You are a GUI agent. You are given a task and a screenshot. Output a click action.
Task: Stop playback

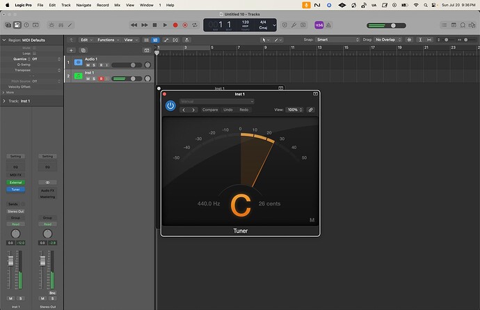coord(154,25)
